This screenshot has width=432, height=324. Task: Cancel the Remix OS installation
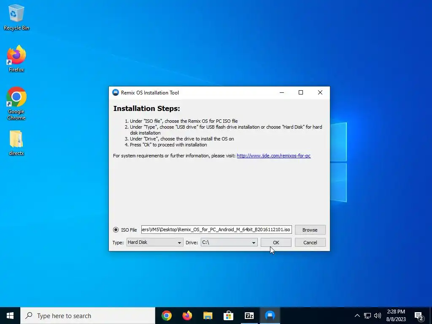point(310,243)
